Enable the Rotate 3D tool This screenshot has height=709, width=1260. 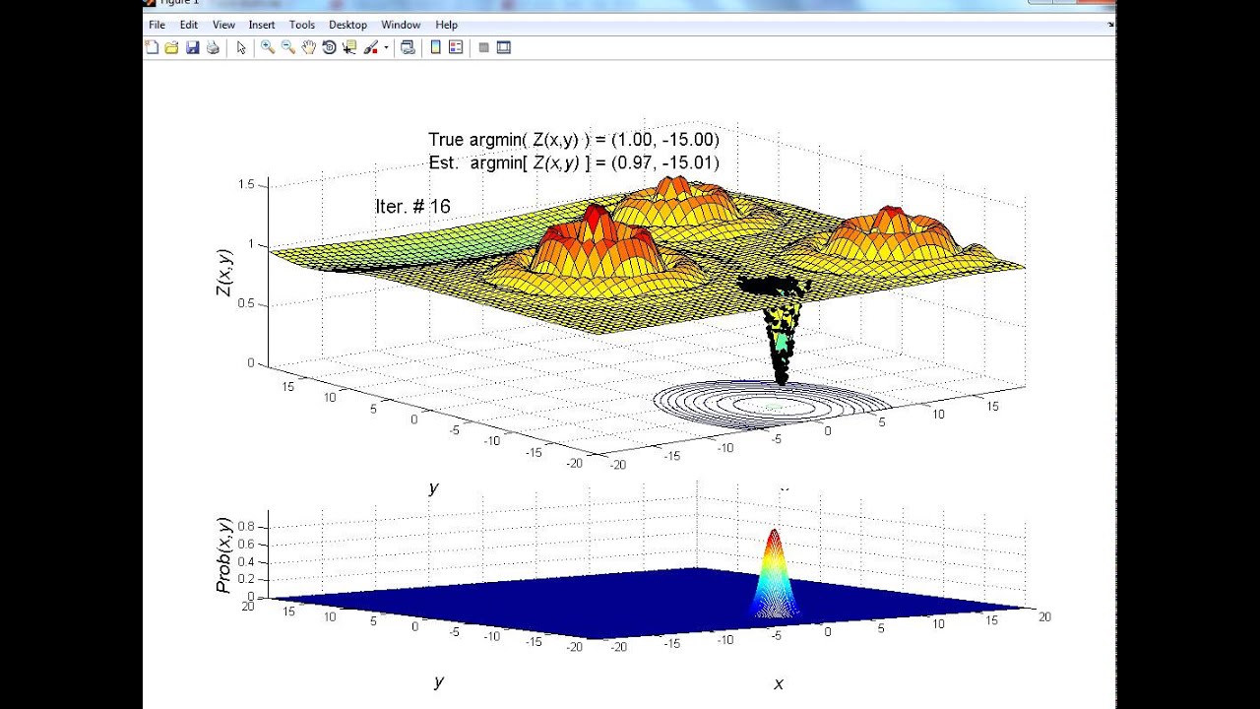[330, 47]
